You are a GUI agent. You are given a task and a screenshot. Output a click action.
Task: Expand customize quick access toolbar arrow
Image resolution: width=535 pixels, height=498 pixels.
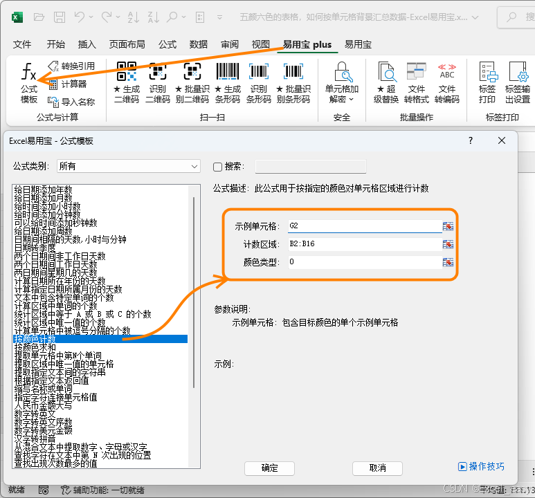click(219, 17)
